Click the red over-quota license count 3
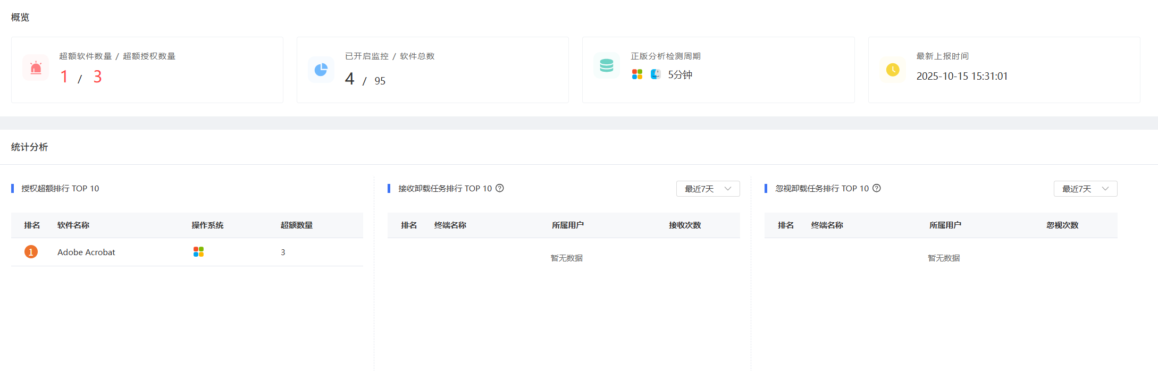The width and height of the screenshot is (1158, 371). pos(97,77)
